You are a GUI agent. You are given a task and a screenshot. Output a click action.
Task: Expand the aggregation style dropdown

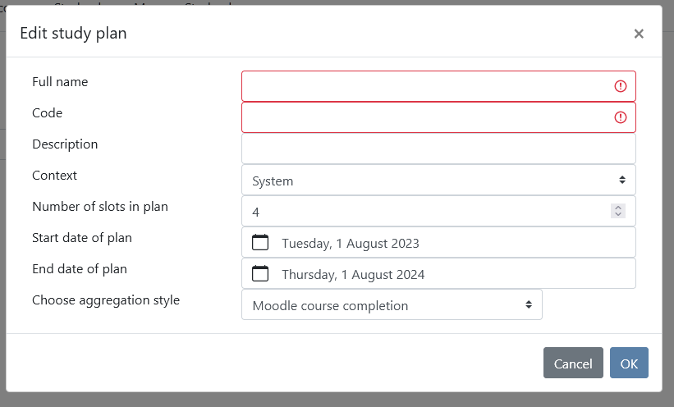tap(392, 304)
